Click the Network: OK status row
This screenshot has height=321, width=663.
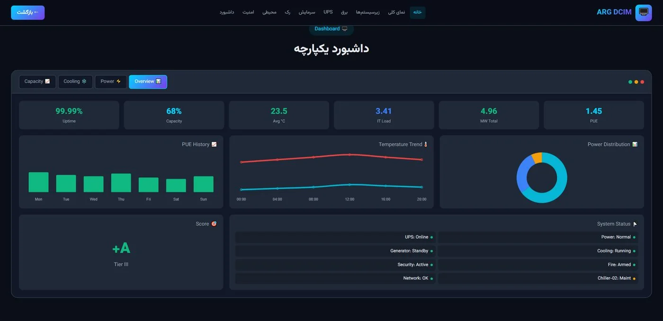click(x=335, y=278)
